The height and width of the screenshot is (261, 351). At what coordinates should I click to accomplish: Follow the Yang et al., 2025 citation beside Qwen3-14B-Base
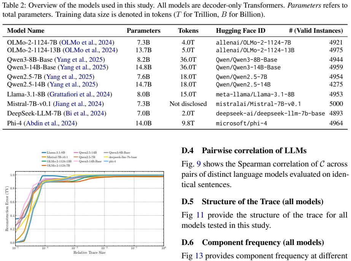[x=83, y=67]
